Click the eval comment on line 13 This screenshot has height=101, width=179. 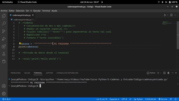[40, 59]
